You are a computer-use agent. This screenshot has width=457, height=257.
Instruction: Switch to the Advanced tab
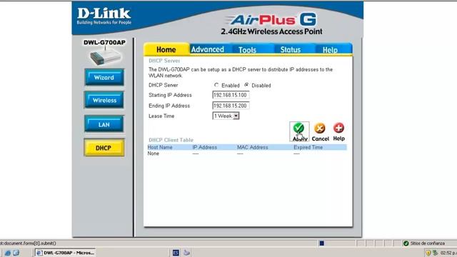point(208,49)
